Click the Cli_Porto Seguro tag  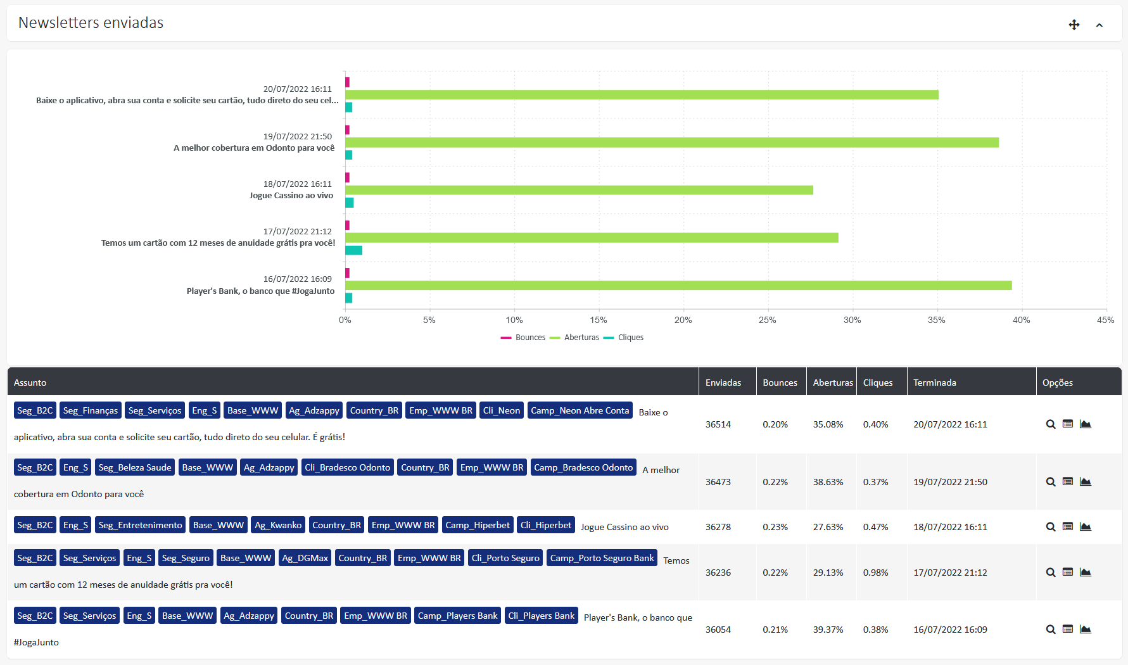tap(505, 558)
